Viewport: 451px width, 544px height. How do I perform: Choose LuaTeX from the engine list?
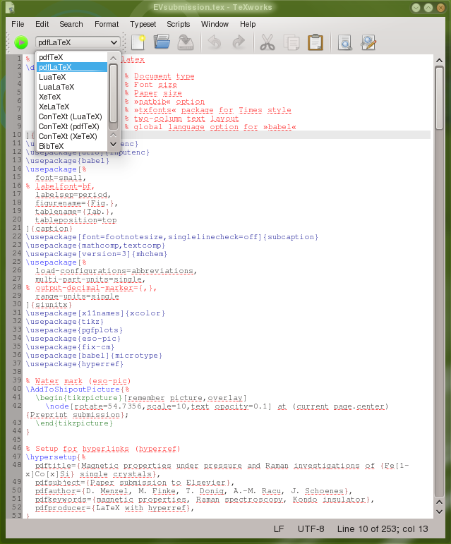(x=72, y=77)
